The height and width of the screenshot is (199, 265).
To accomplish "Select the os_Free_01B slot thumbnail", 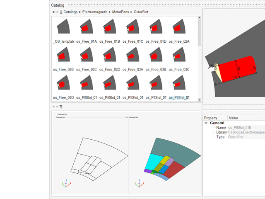I will coord(110,27).
